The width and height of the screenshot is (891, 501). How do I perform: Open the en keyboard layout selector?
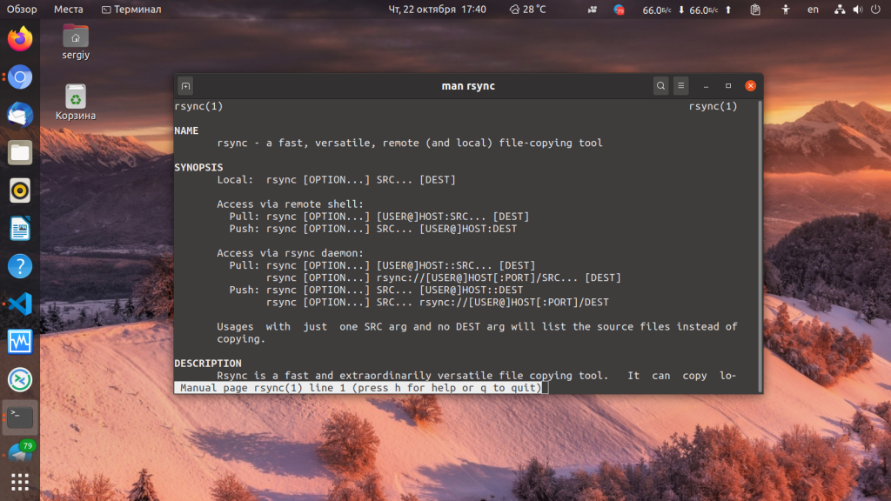coord(814,10)
